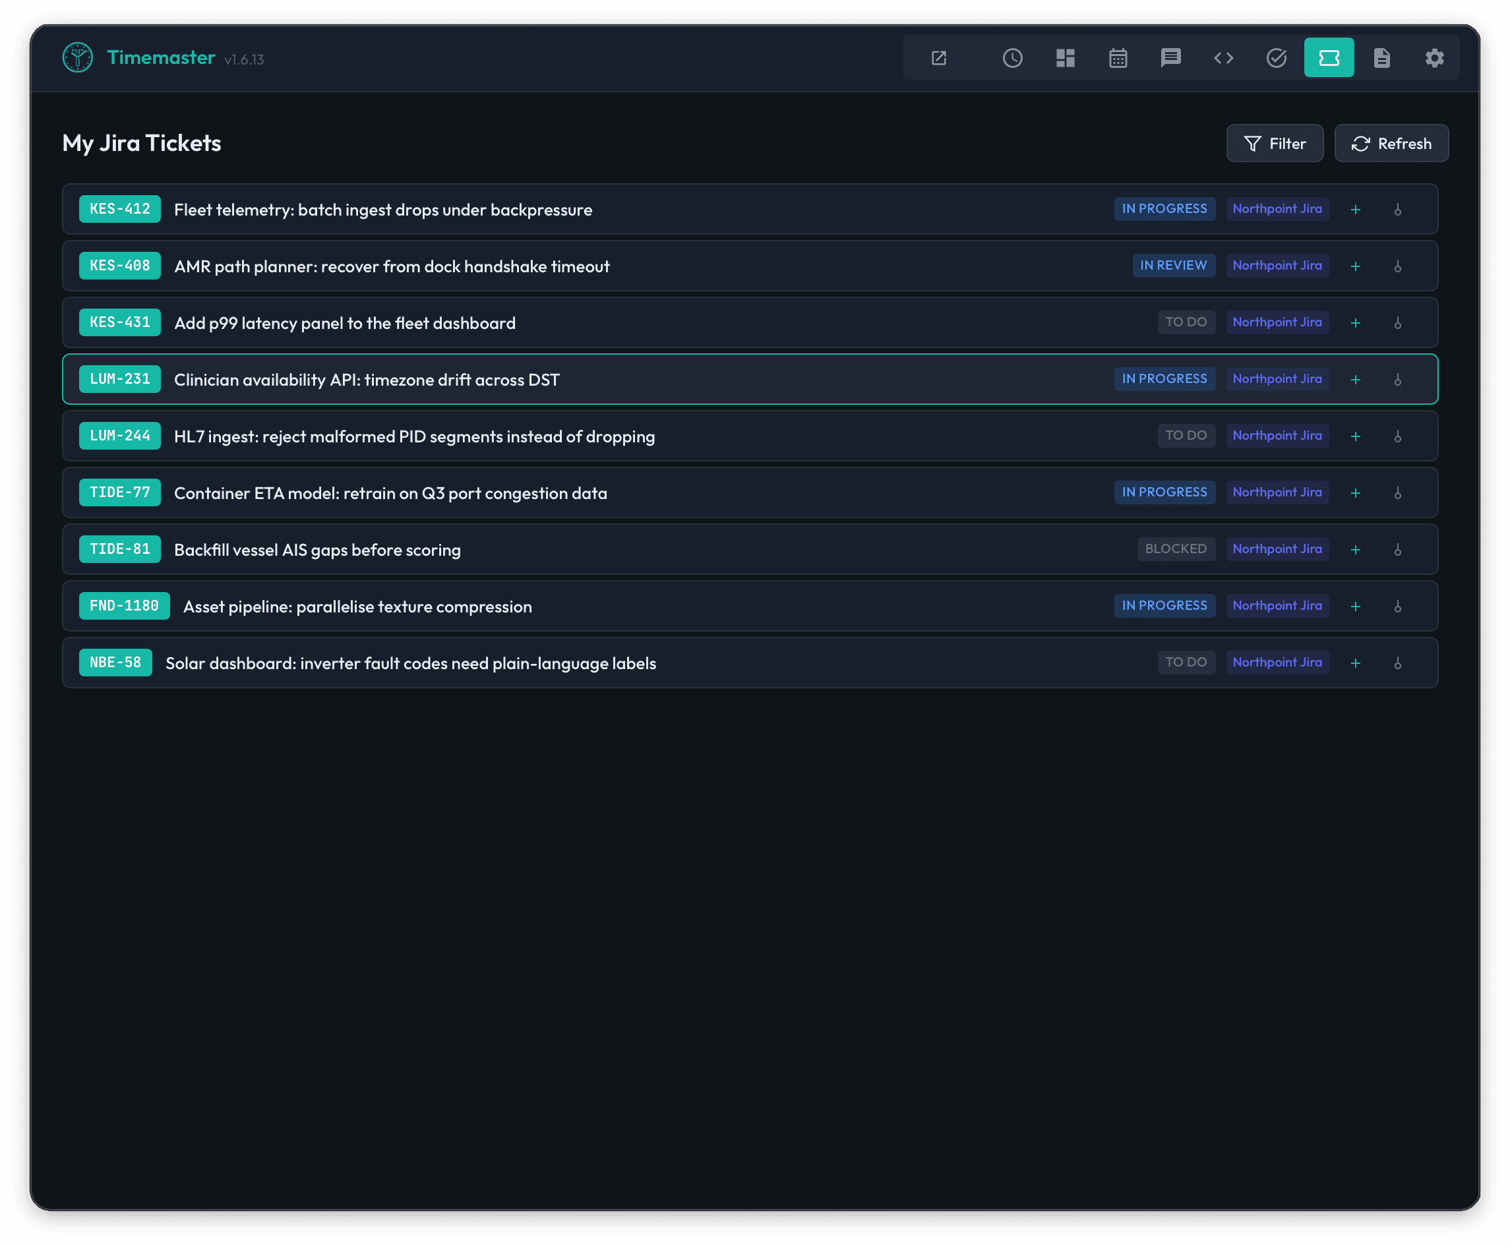This screenshot has width=1510, height=1246.
Task: Click the BLOCKED status badge on TIDE-81
Action: (1176, 549)
